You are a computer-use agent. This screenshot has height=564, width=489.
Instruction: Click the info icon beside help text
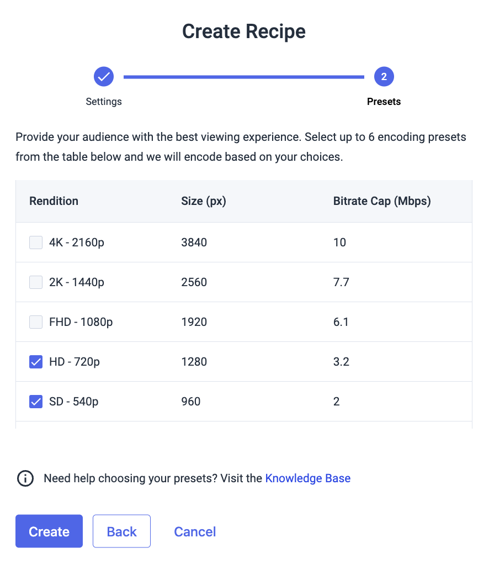pos(25,478)
